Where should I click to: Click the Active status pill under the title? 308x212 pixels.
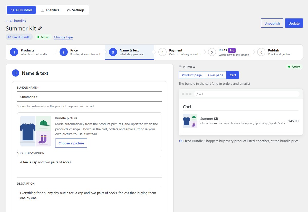pyautogui.click(x=43, y=37)
